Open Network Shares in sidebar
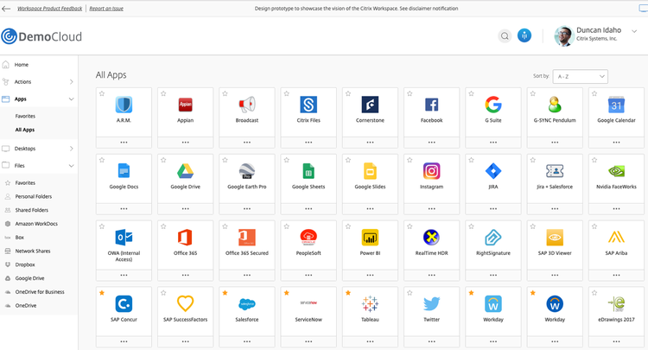This screenshot has width=648, height=350. coord(33,251)
